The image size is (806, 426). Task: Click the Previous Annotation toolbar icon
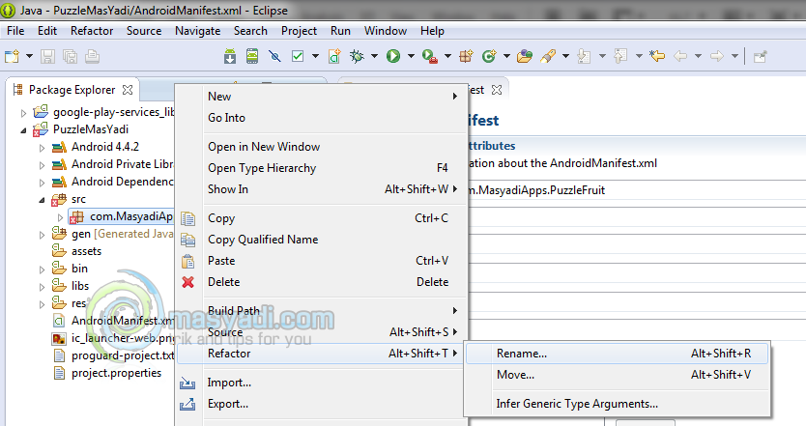(x=620, y=56)
